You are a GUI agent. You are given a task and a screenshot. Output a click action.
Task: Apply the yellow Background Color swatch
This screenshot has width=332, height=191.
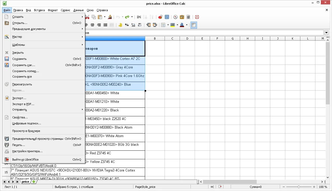tap(173, 25)
